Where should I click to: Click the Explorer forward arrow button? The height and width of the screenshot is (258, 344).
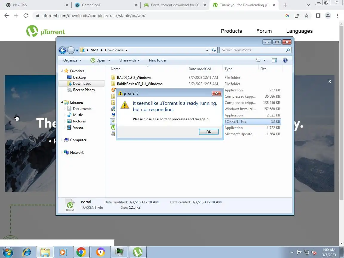coord(71,50)
